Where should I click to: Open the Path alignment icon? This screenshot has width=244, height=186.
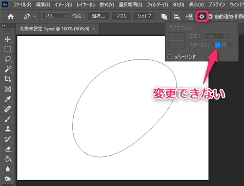coord(177,16)
